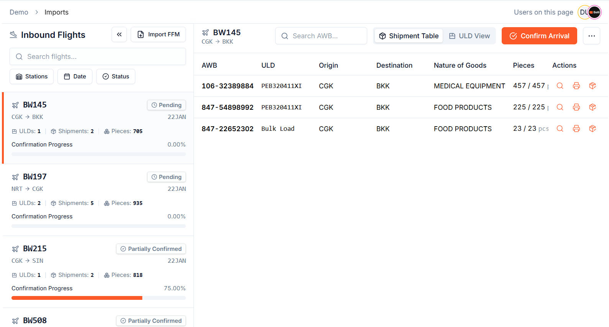Click the Pending badge on BW197
This screenshot has width=609, height=327.
[x=166, y=177]
